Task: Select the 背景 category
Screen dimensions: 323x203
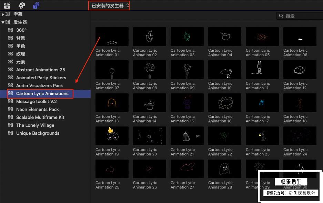Action: click(21, 38)
